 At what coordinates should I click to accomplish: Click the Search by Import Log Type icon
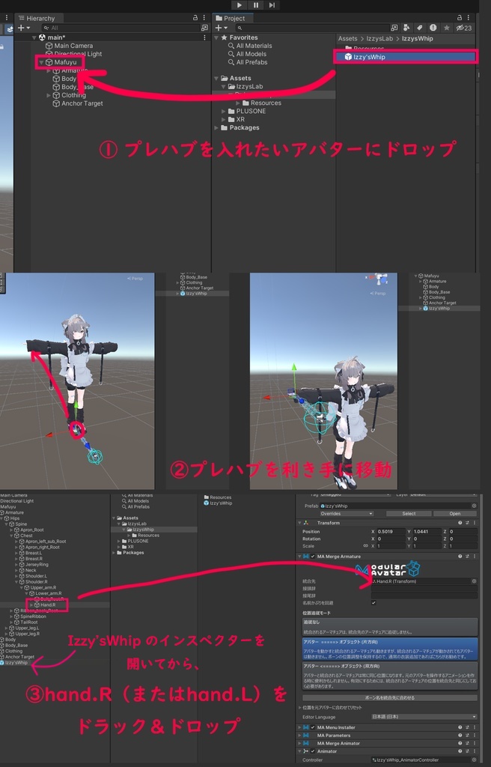tap(433, 28)
